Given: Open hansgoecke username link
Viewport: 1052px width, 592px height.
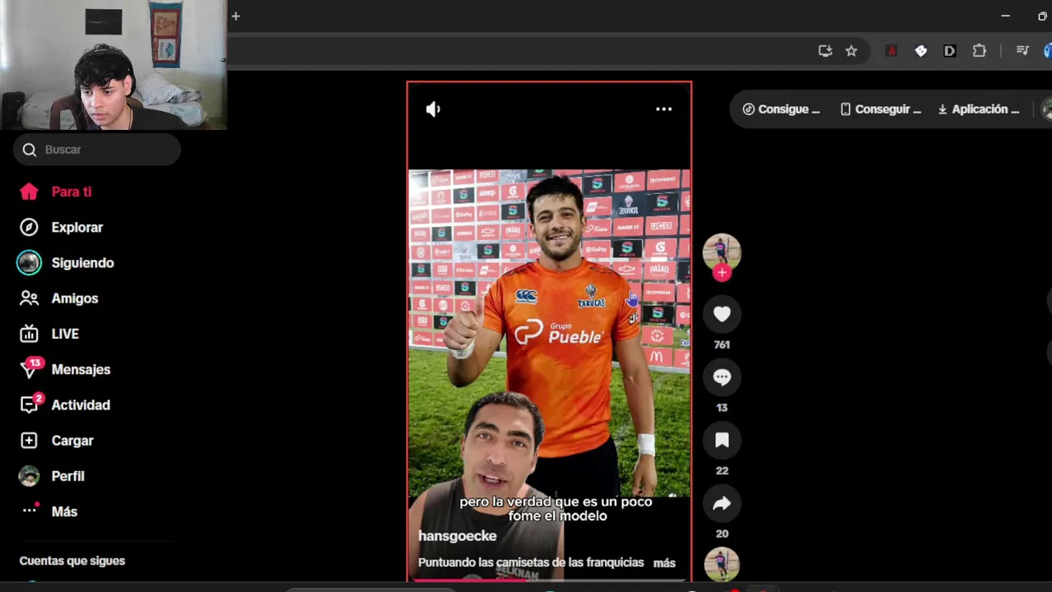Looking at the screenshot, I should click(x=457, y=536).
